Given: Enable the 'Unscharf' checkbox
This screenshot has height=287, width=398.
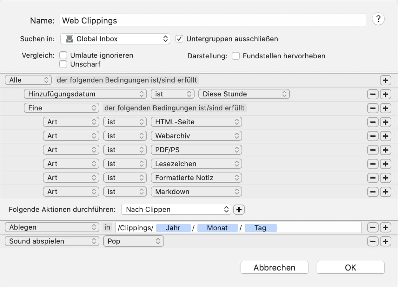Looking at the screenshot, I should [63, 64].
